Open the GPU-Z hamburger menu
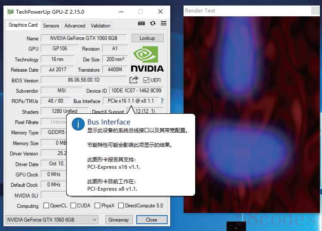The height and width of the screenshot is (231, 322). pyautogui.click(x=163, y=23)
